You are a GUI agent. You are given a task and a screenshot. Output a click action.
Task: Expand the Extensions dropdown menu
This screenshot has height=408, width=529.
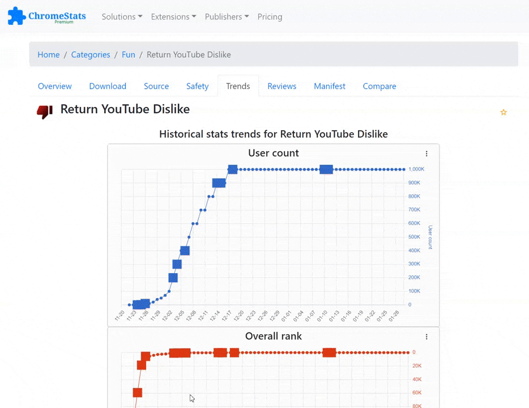(x=173, y=16)
